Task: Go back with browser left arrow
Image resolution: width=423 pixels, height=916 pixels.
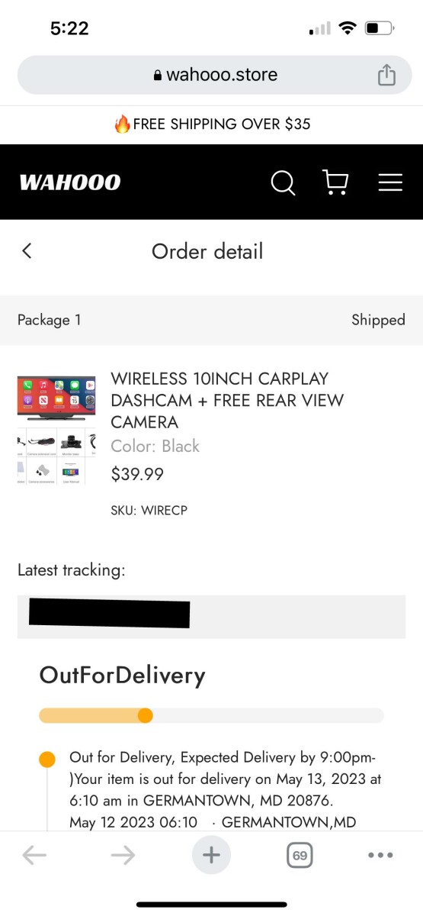Action: [34, 855]
